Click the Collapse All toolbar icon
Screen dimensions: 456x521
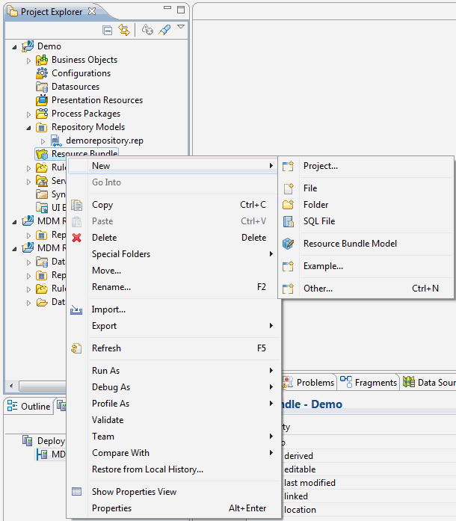coord(108,30)
